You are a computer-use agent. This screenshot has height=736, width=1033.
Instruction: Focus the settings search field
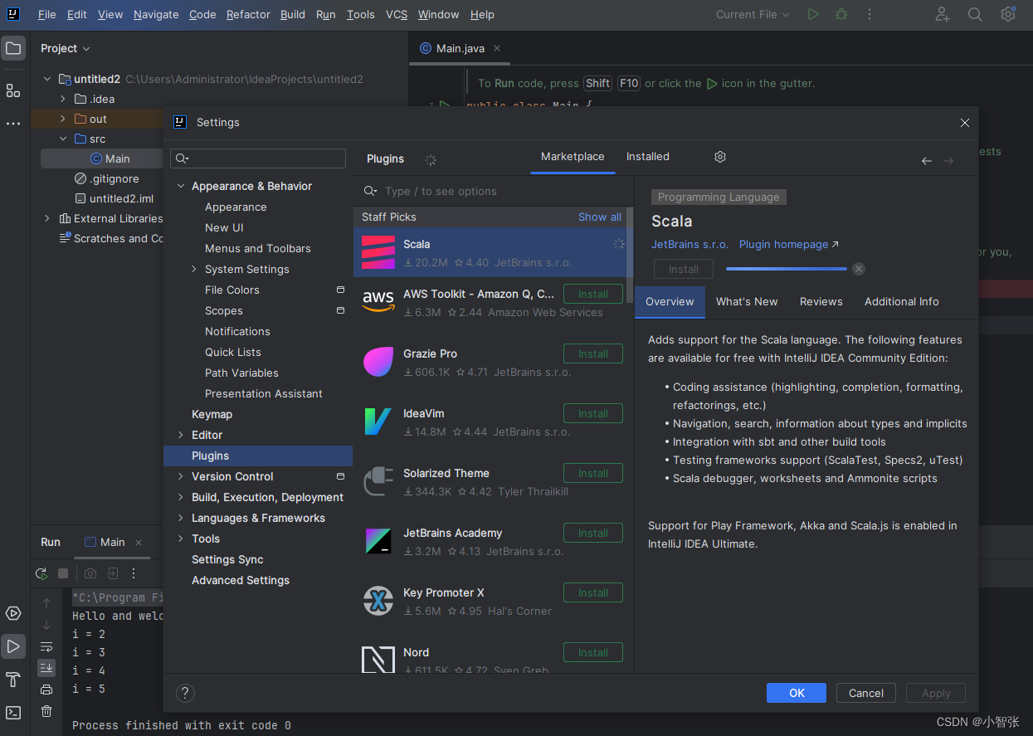(258, 158)
